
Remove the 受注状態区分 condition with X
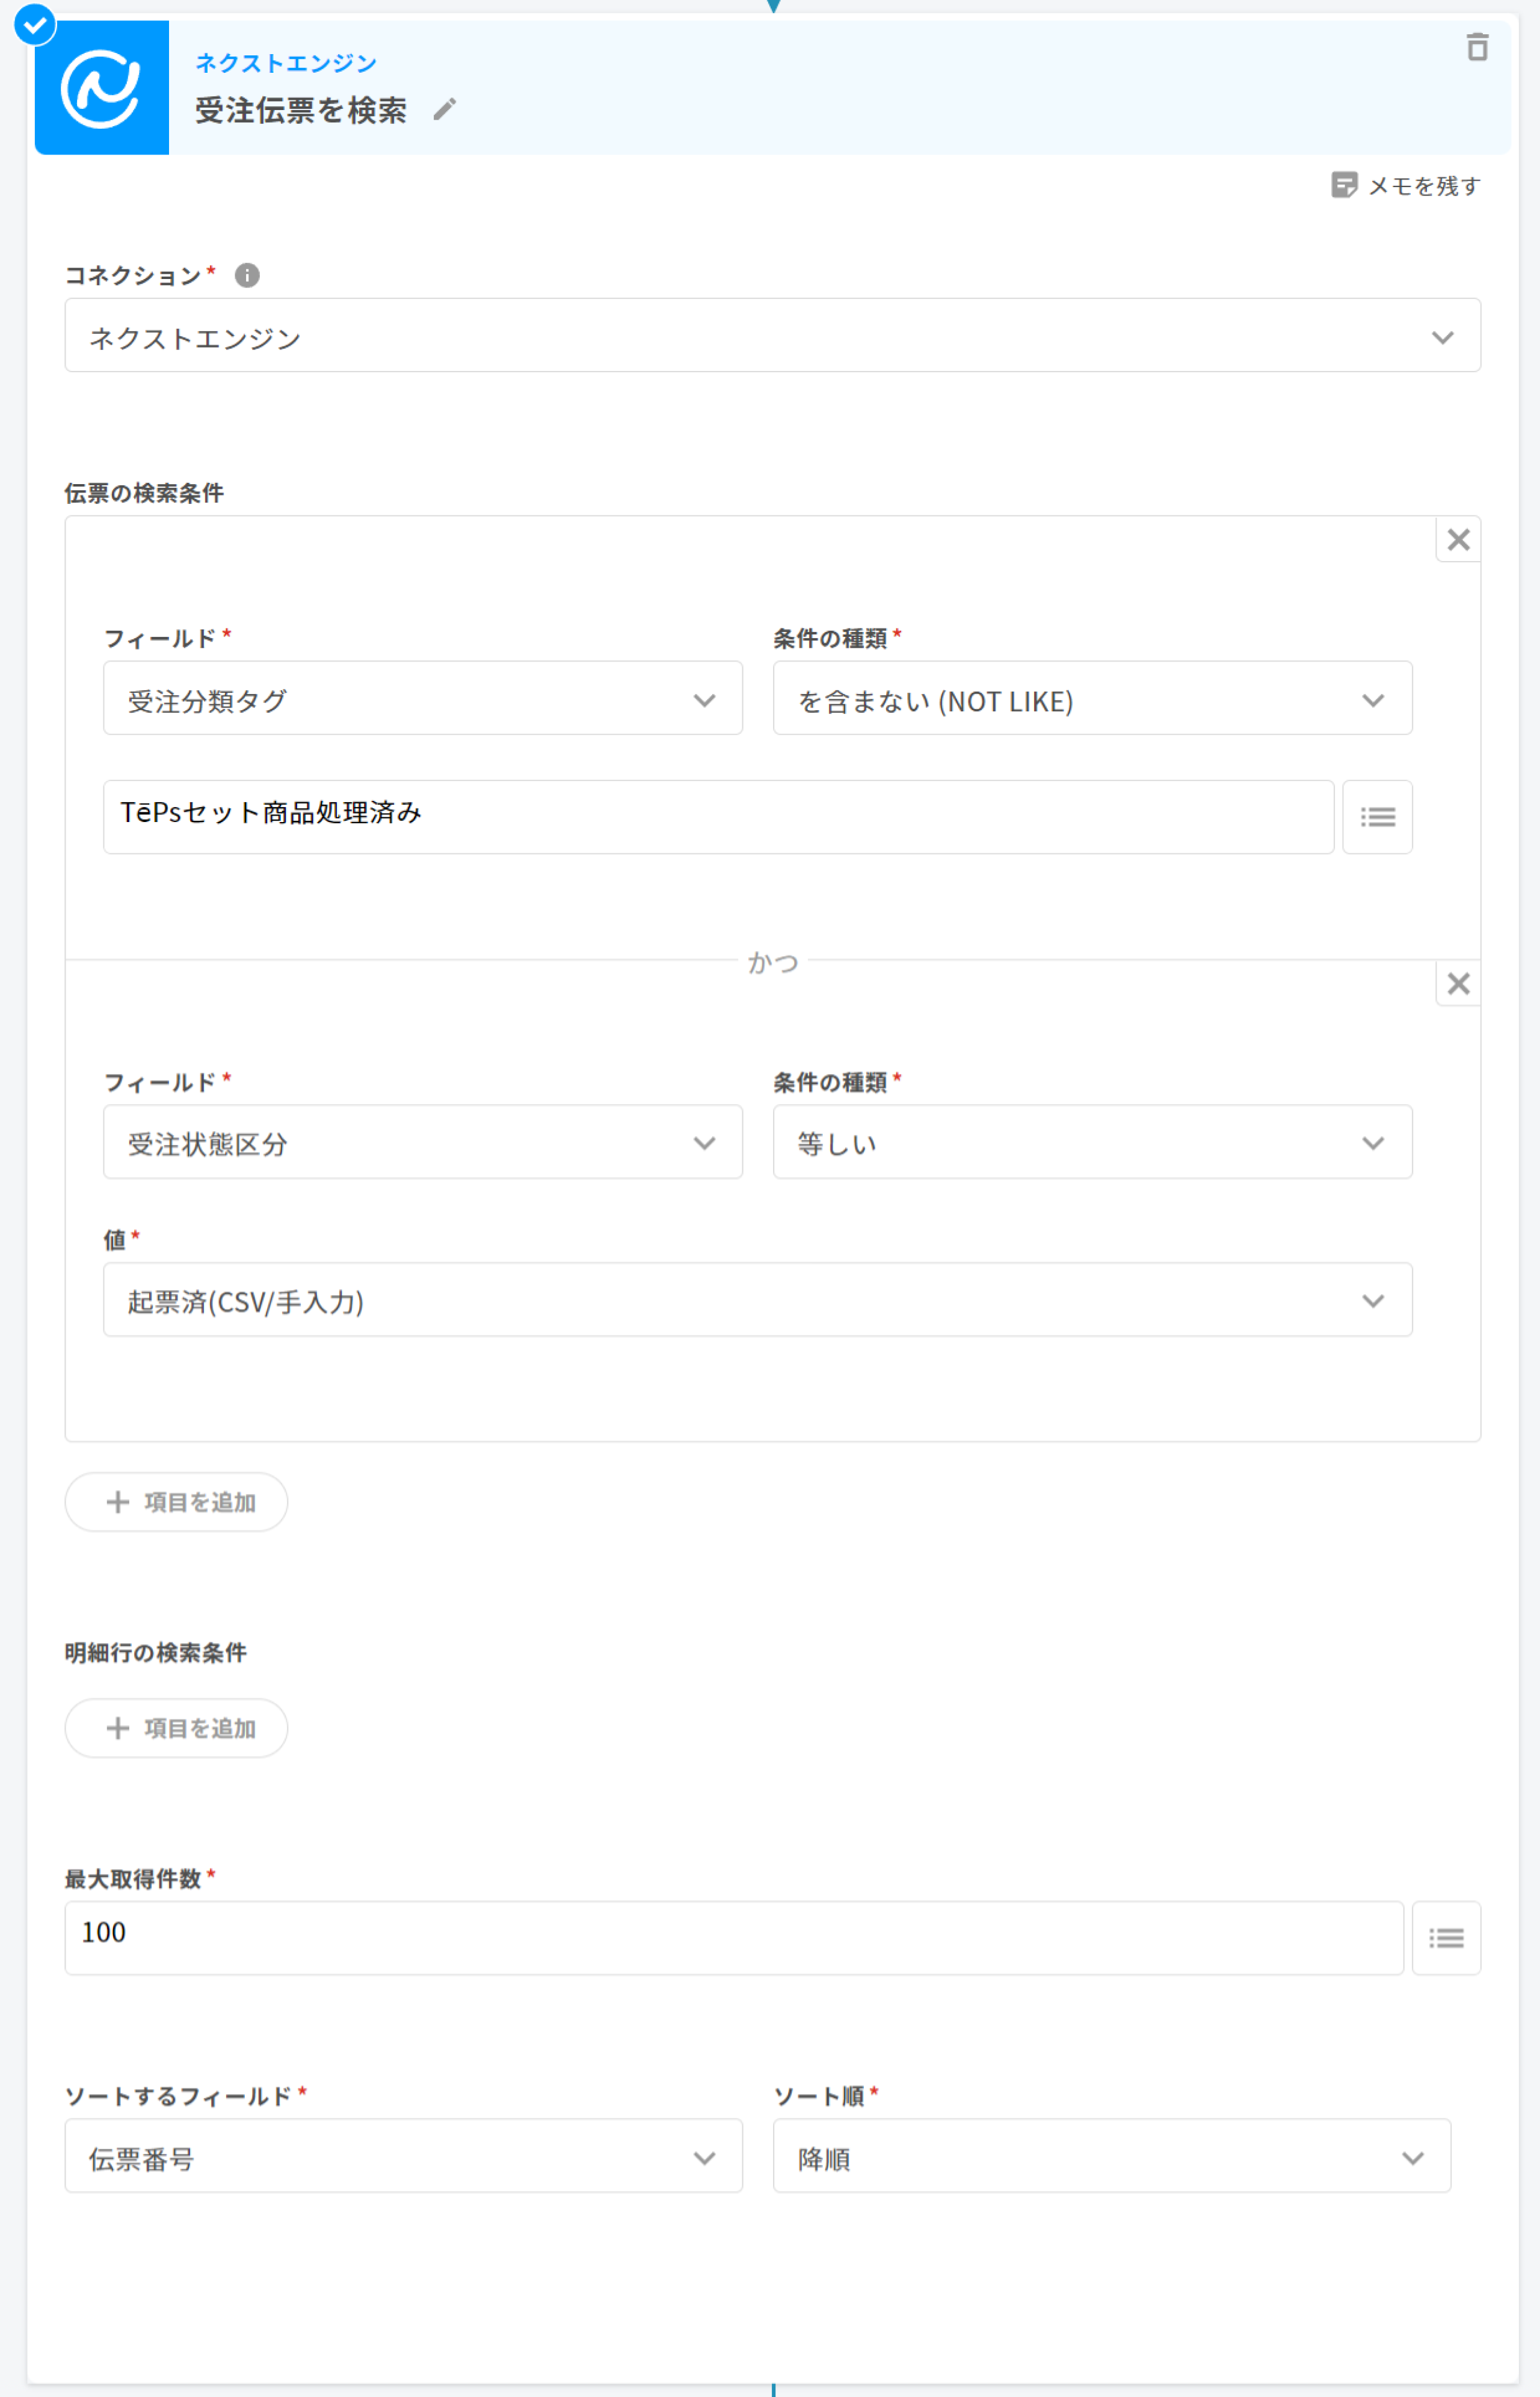click(1458, 984)
